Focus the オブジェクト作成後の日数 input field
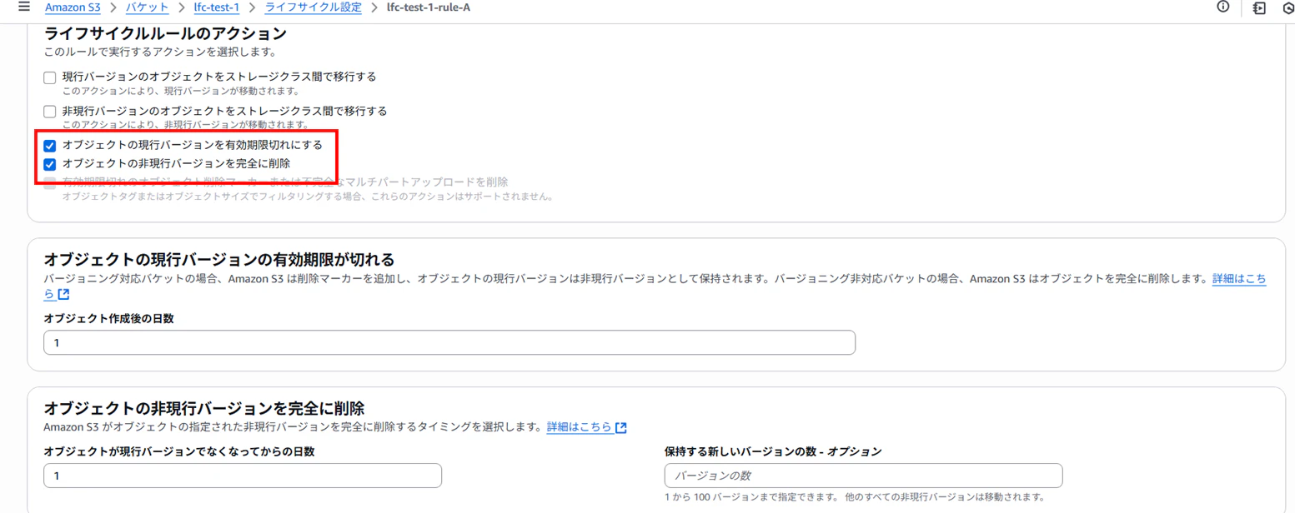Screen dimensions: 1295x513 [x=449, y=343]
